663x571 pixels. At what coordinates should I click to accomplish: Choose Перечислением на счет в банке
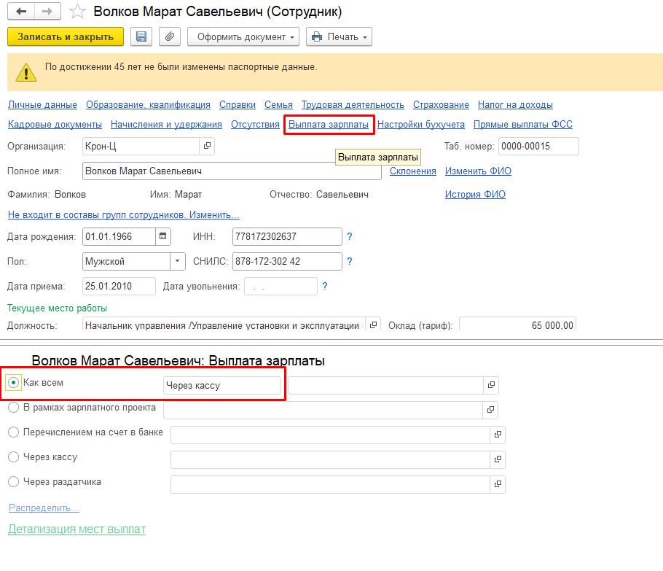(x=14, y=432)
